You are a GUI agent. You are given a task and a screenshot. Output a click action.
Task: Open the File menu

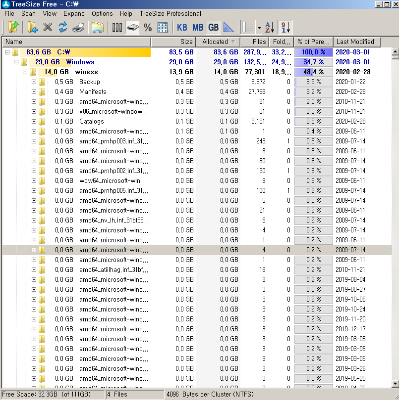click(9, 13)
